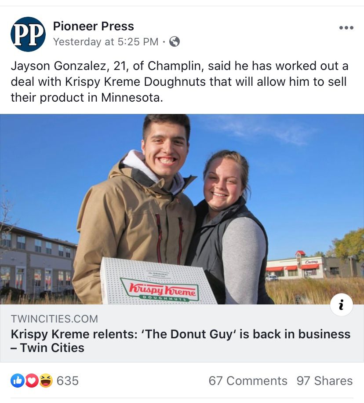
Task: Open the article preview photo
Action: pos(182,207)
